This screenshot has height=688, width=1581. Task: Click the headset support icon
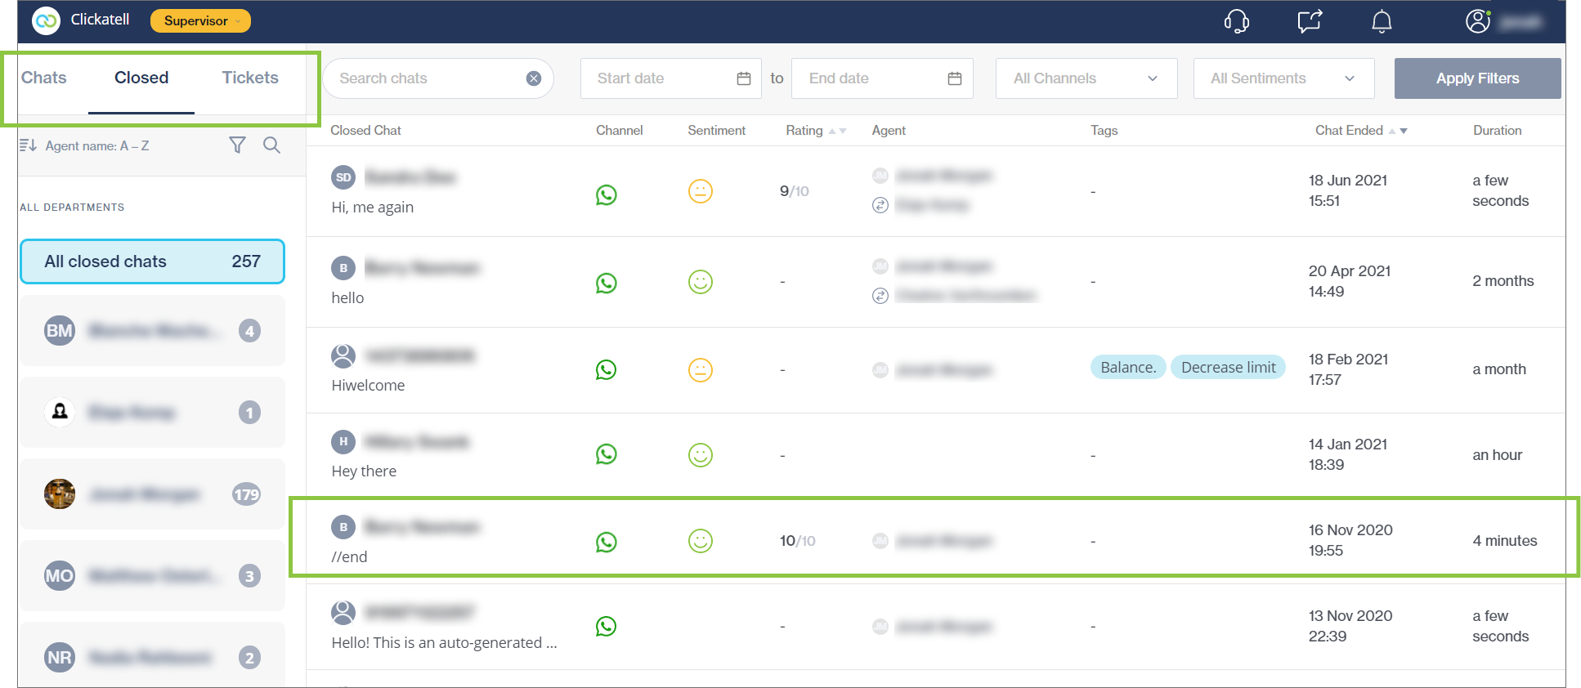[x=1236, y=21]
